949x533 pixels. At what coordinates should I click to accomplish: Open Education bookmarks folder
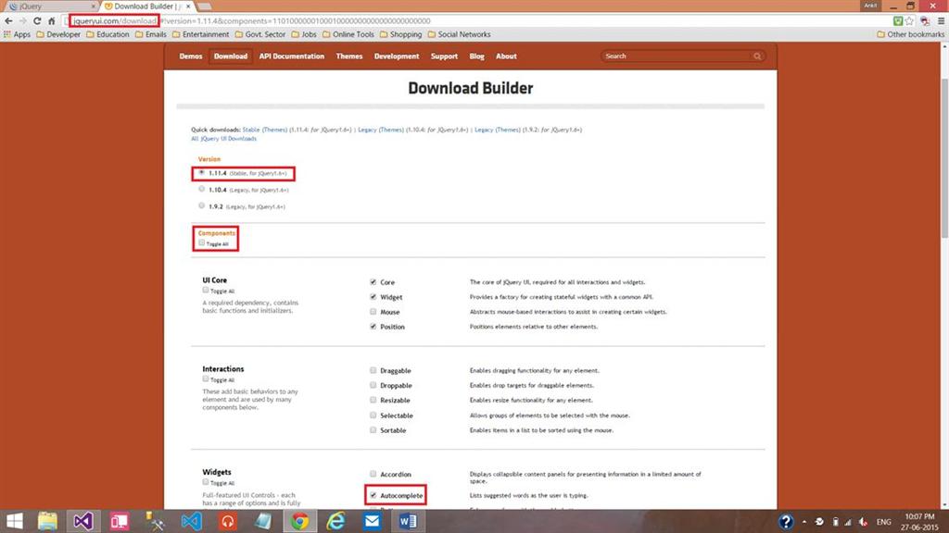108,34
